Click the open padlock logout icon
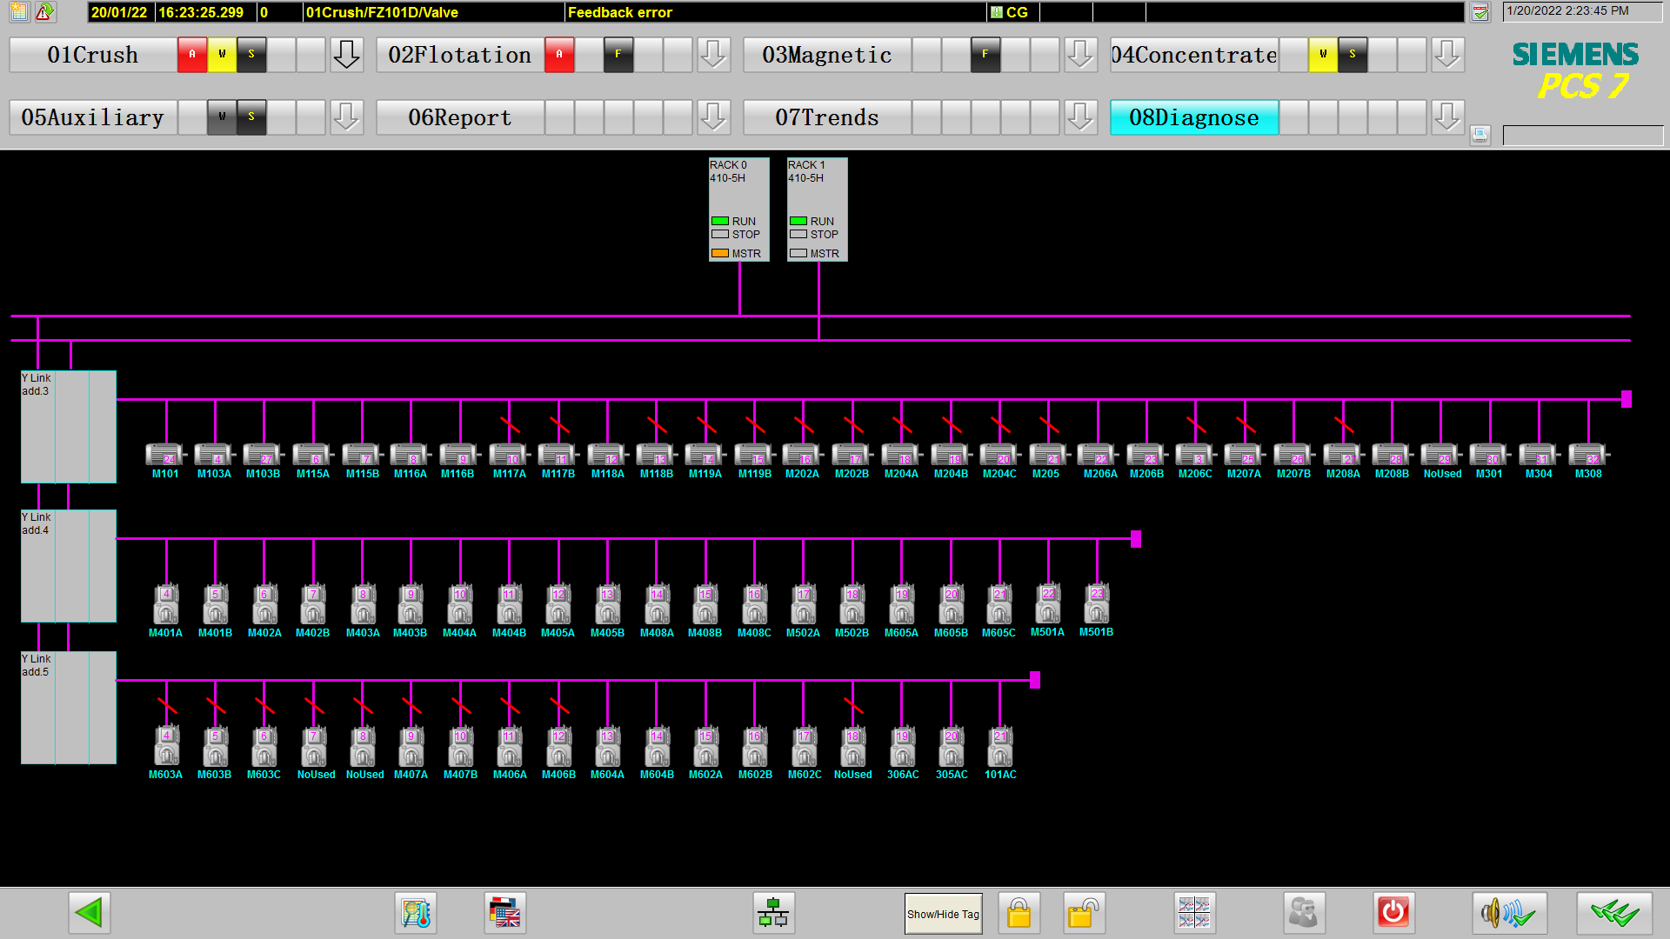The width and height of the screenshot is (1670, 939). pyautogui.click(x=1084, y=913)
